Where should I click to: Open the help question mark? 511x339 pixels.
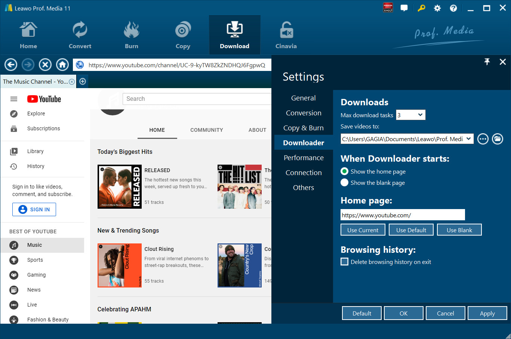coord(453,8)
